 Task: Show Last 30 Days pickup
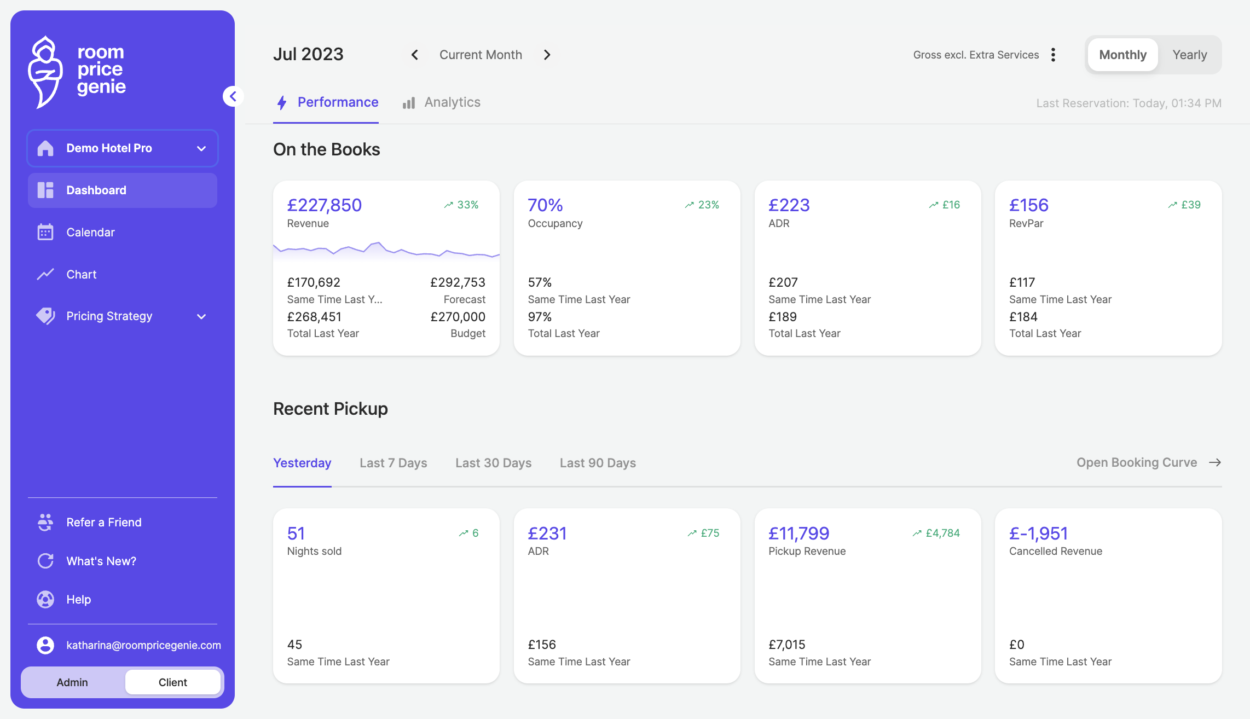pyautogui.click(x=494, y=463)
